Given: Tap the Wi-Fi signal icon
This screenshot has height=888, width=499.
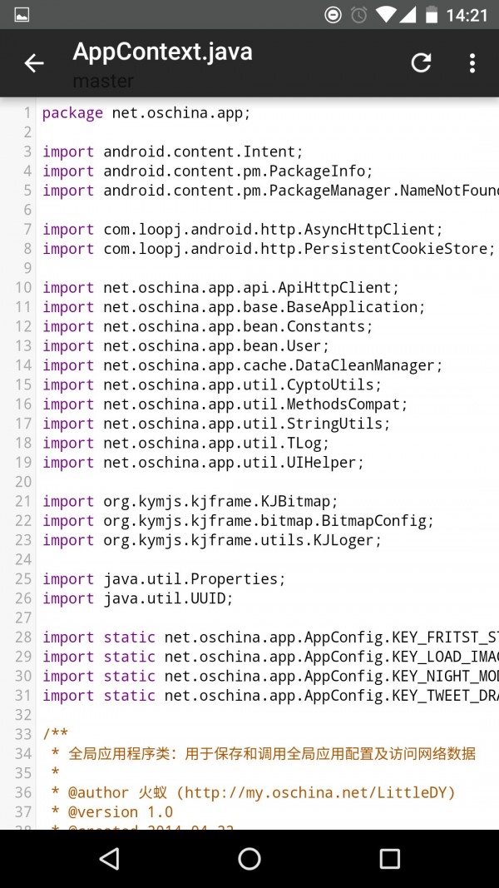Looking at the screenshot, I should [x=384, y=14].
